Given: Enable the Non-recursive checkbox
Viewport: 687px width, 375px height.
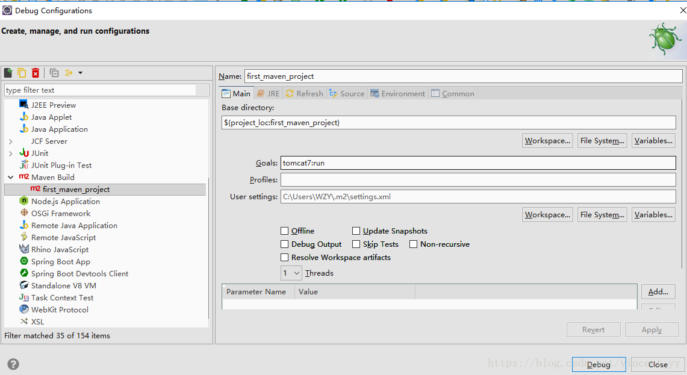Looking at the screenshot, I should pos(413,244).
